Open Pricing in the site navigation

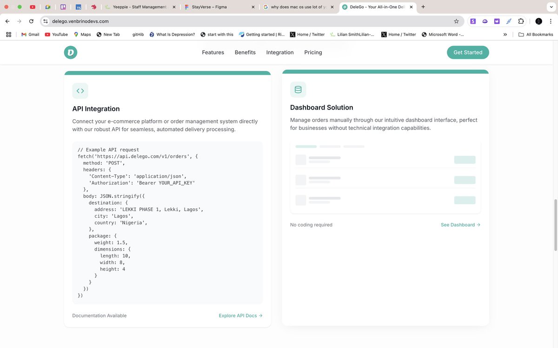[313, 52]
